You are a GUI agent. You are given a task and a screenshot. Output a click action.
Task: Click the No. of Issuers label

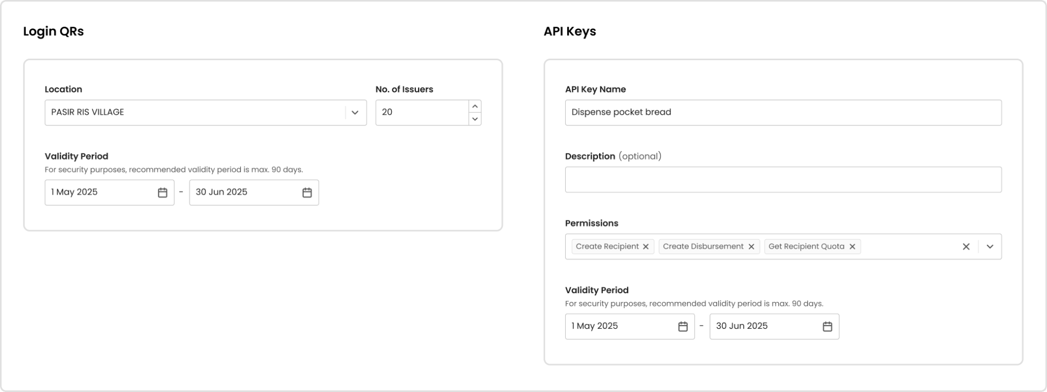point(404,89)
